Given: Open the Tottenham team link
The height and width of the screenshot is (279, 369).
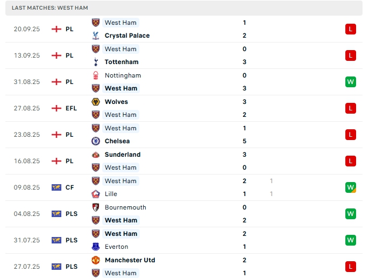Looking at the screenshot, I should 122,62.
